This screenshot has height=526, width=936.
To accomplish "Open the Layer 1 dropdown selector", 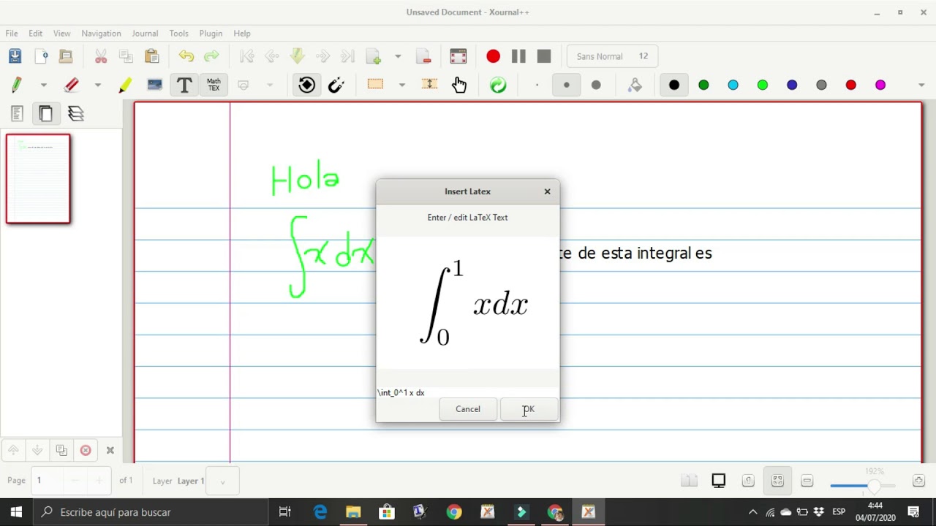I will (222, 481).
